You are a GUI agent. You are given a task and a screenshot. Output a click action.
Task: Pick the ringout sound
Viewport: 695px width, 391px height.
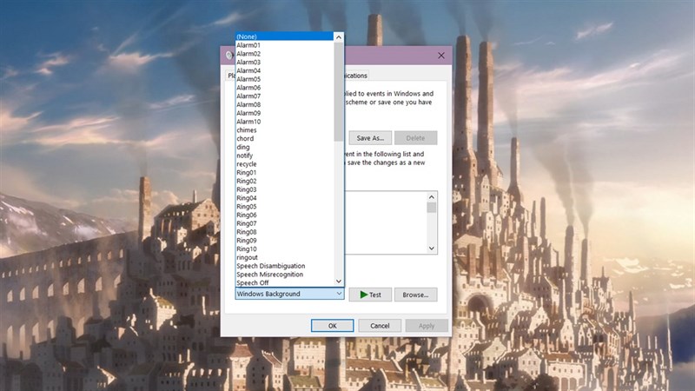coord(285,257)
